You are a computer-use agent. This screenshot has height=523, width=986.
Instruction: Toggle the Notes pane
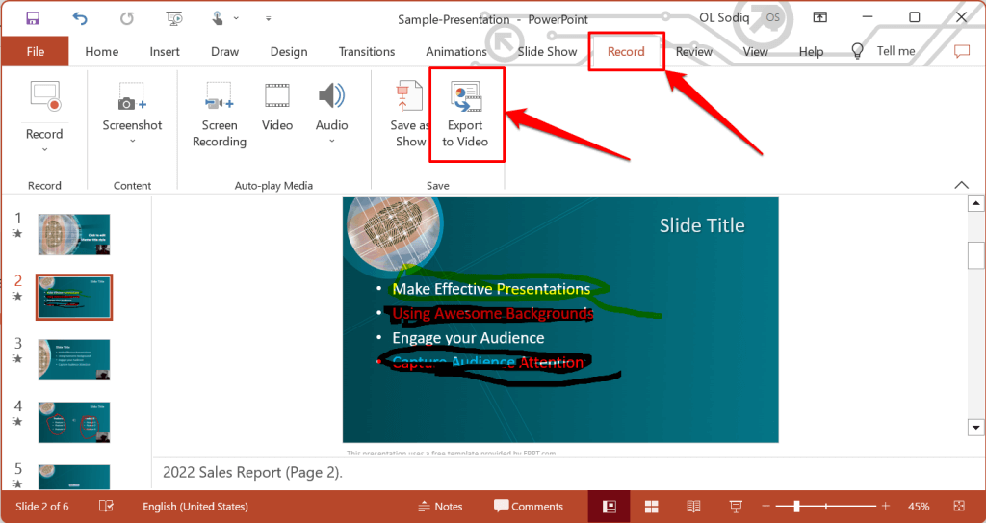(x=440, y=506)
